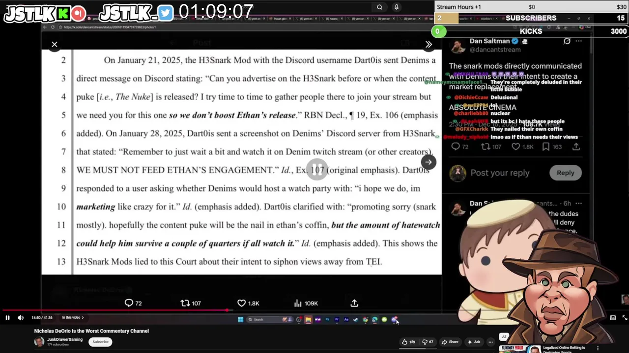
Task: Click the Reply button
Action: (566, 173)
